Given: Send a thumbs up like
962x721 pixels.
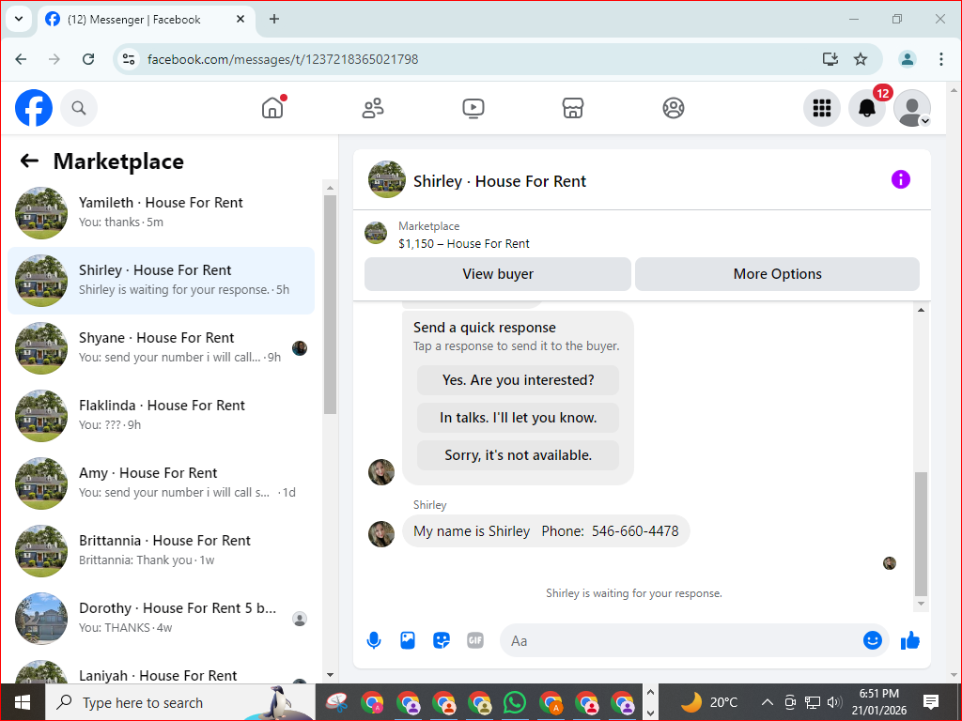Looking at the screenshot, I should pos(909,640).
